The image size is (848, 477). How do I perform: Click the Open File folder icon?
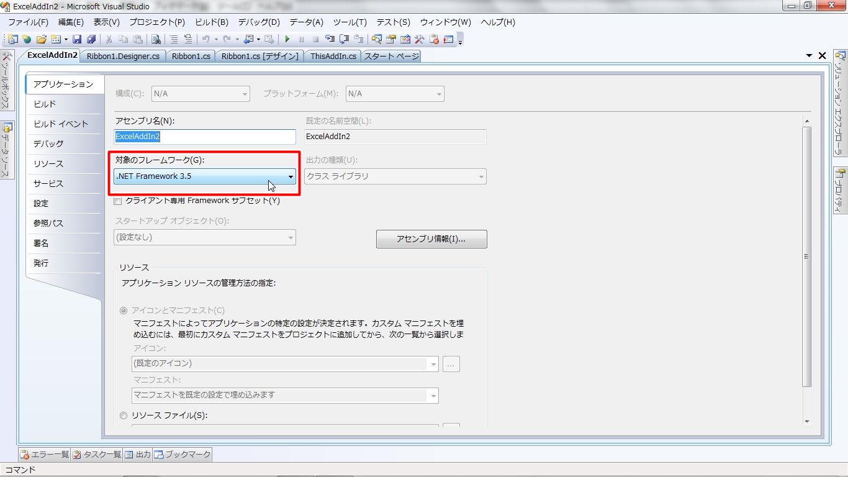(42, 39)
